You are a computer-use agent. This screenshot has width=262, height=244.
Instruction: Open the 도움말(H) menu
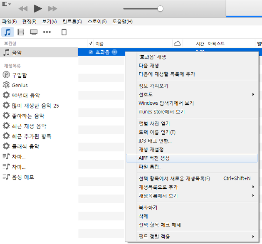coord(123,22)
